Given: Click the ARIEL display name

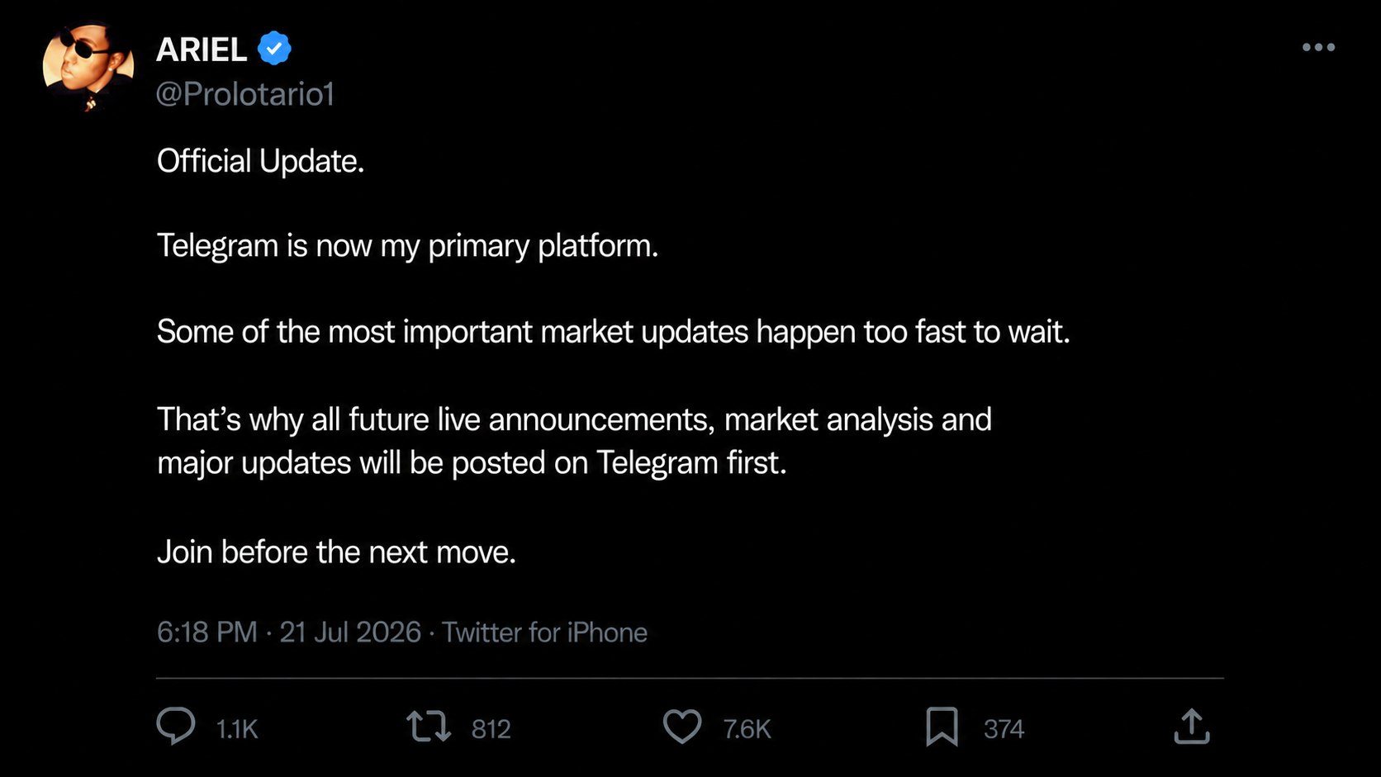Looking at the screenshot, I should 202,50.
